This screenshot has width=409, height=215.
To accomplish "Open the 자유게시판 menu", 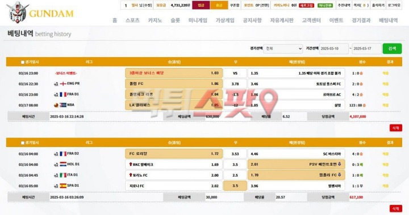I will [282, 20].
